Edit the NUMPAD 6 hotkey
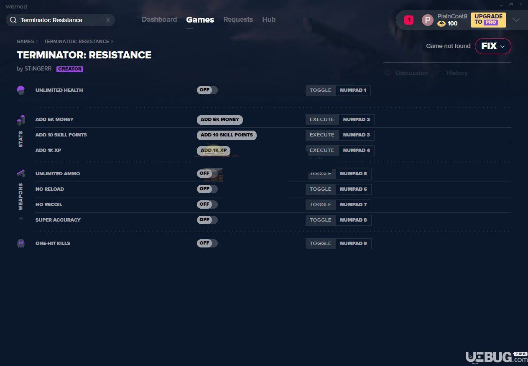This screenshot has width=528, height=366. [354, 189]
